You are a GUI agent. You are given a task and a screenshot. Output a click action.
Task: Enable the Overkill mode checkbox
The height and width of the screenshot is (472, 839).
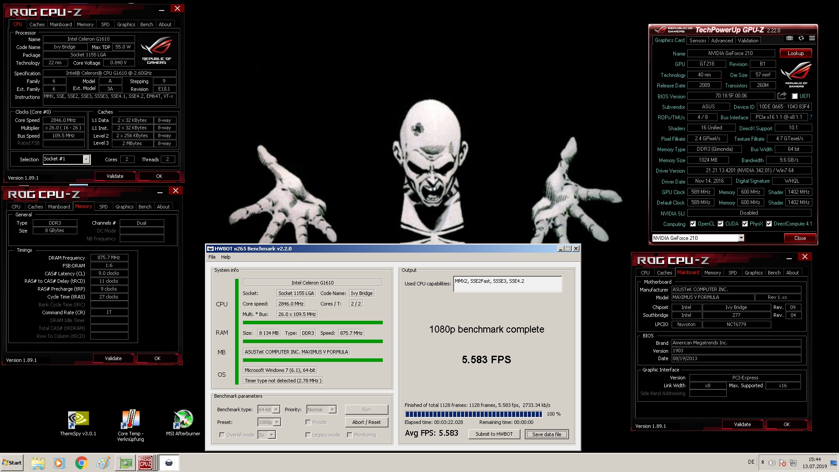tap(222, 435)
